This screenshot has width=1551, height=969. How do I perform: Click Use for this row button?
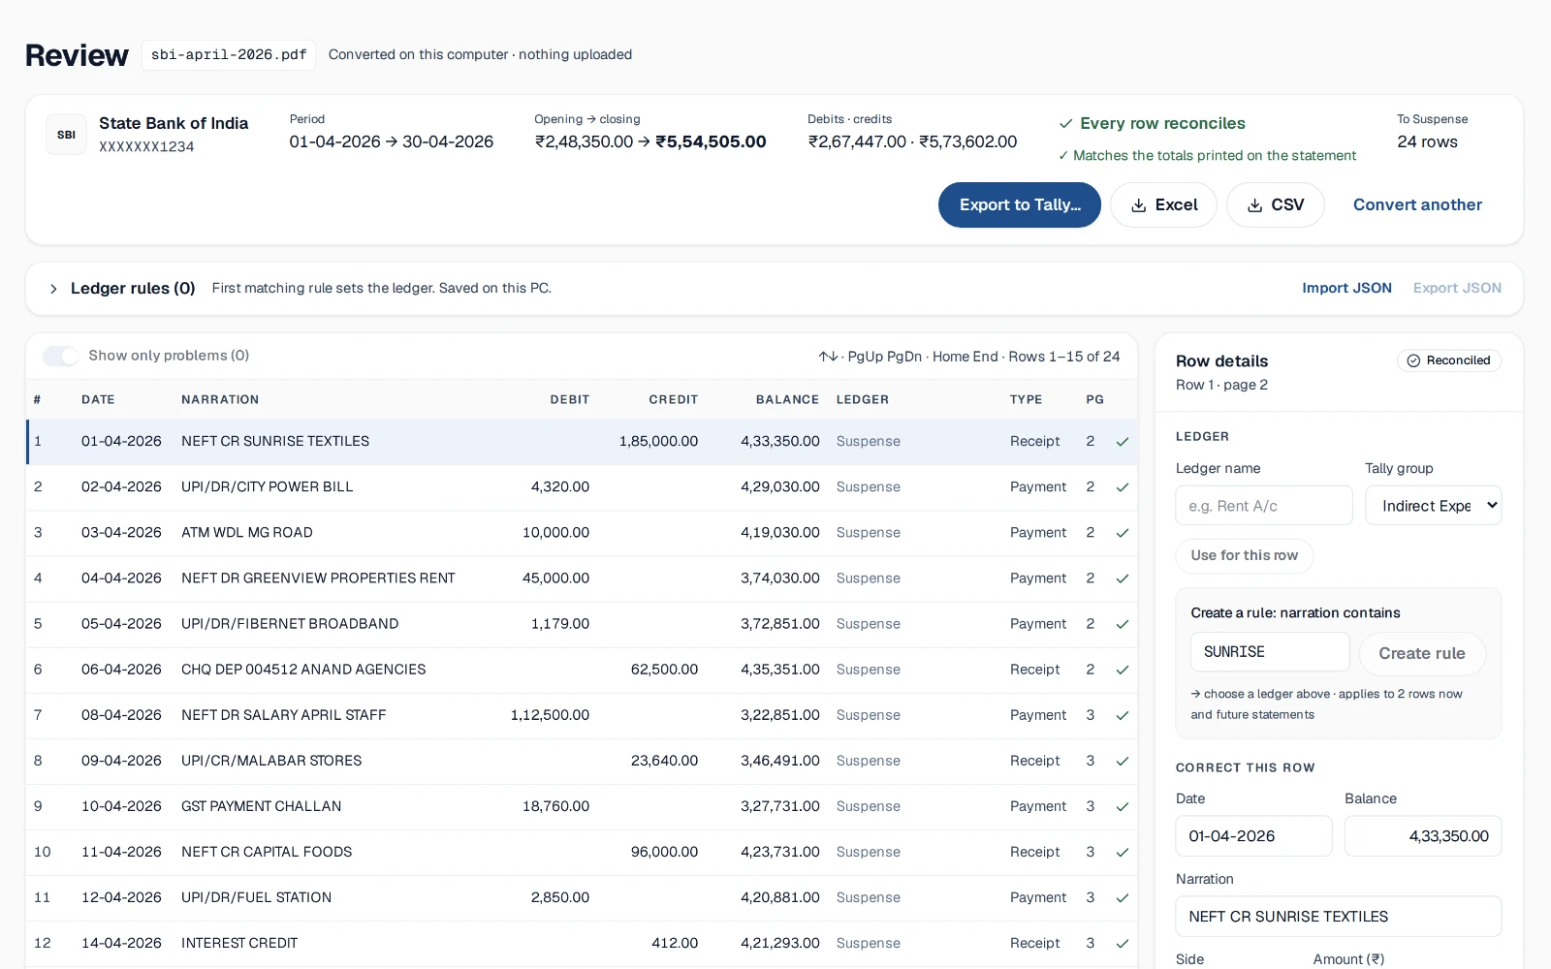1245,555
